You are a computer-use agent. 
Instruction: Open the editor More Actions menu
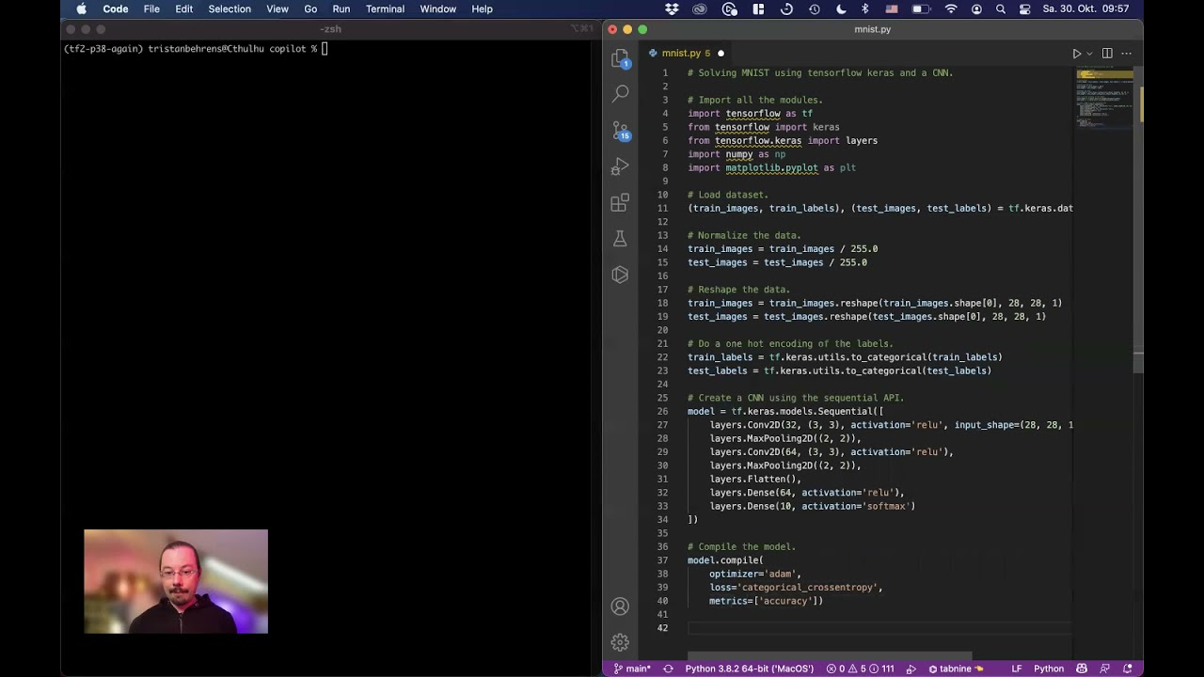1126,54
